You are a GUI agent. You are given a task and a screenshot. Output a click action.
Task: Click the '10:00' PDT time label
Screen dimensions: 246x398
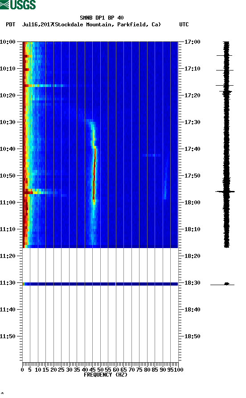[8, 41]
